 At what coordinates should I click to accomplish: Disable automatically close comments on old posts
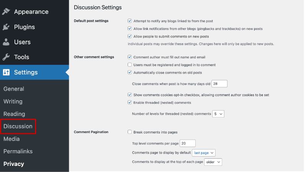coord(130,72)
